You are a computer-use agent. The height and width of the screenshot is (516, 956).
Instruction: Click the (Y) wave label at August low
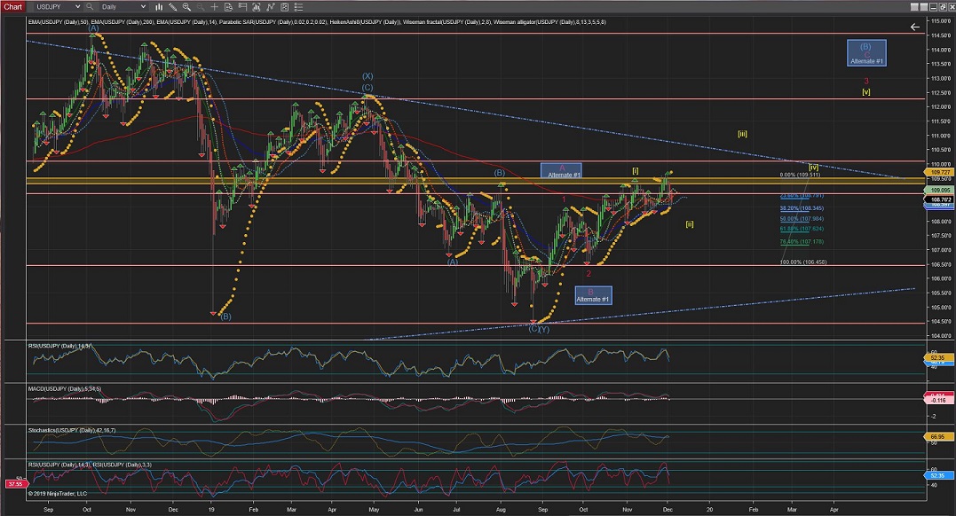click(x=544, y=330)
